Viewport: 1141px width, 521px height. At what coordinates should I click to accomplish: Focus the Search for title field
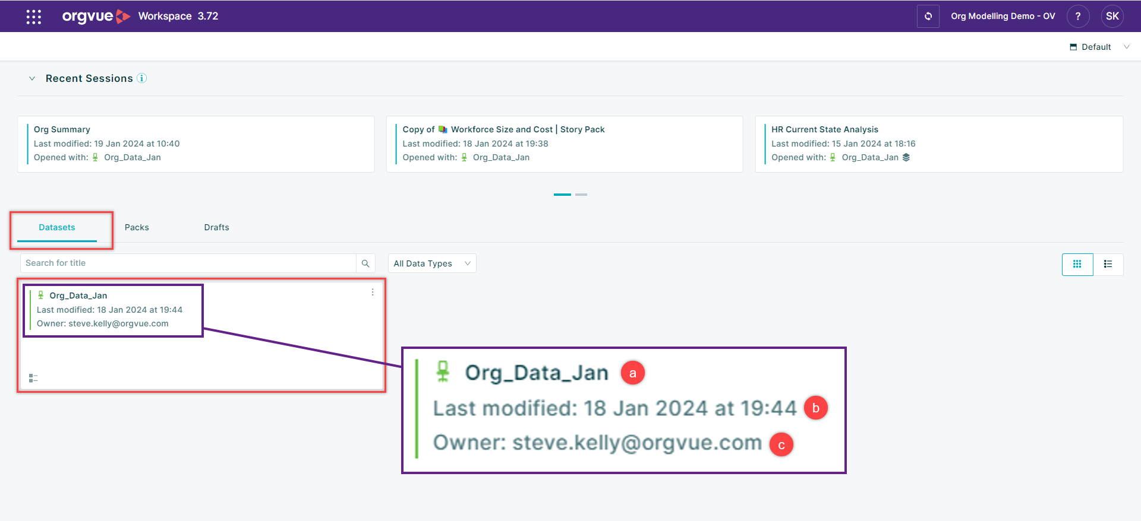pyautogui.click(x=188, y=263)
